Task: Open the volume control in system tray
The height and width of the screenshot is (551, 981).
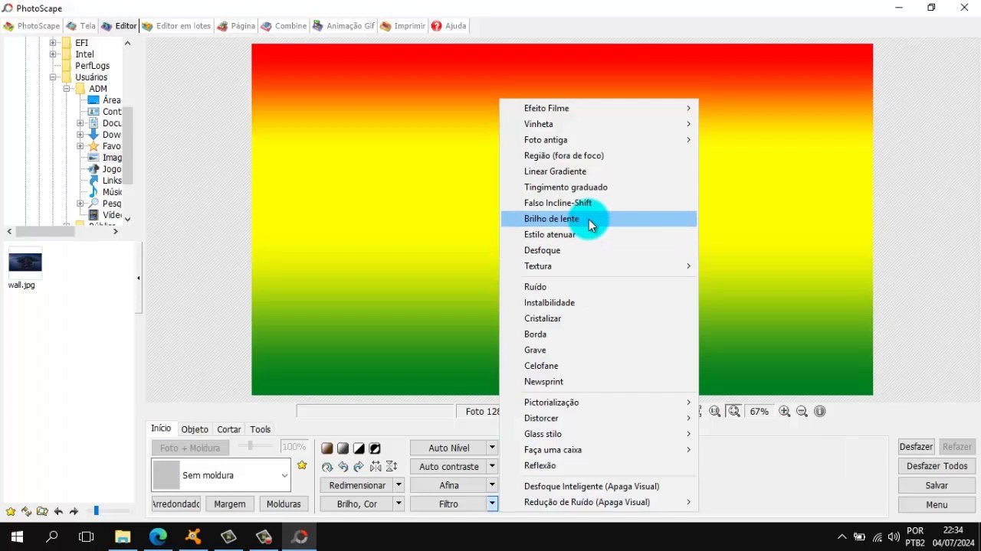Action: 894,537
